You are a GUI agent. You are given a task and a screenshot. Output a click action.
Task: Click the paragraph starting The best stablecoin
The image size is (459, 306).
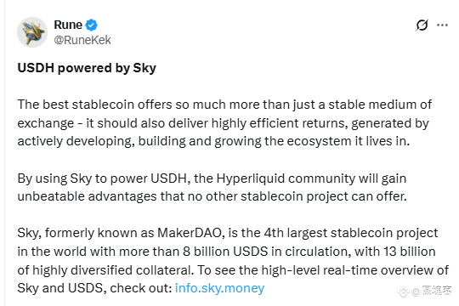click(224, 123)
